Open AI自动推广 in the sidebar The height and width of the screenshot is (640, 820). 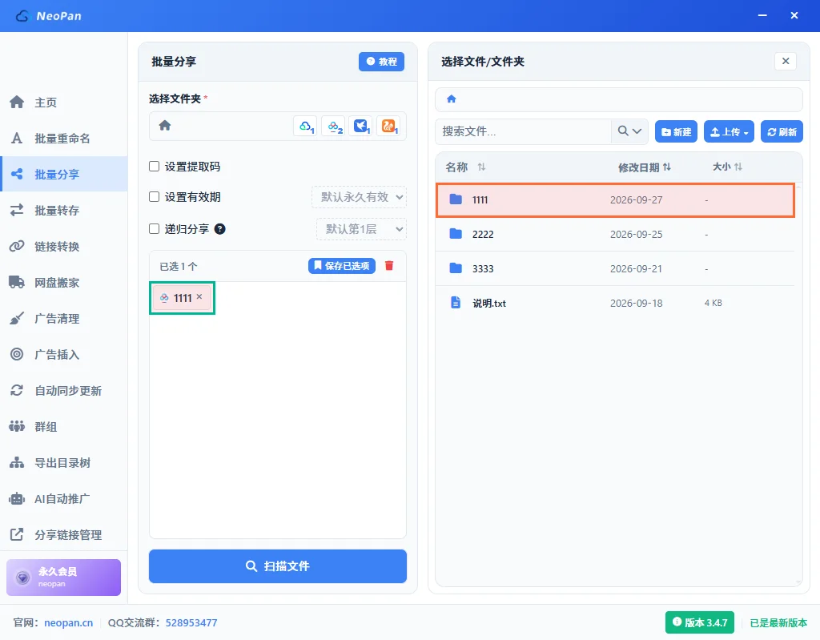tap(64, 499)
